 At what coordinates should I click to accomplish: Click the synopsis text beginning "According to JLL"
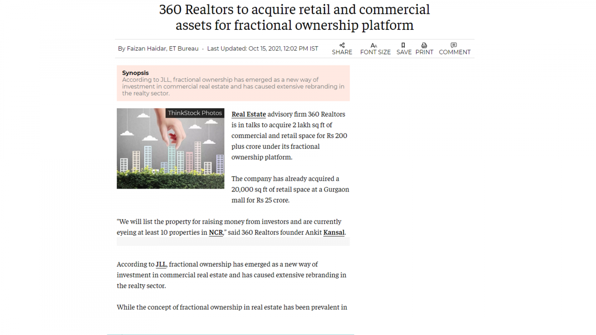(x=233, y=86)
